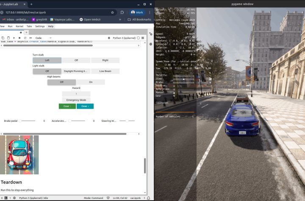Viewport: 305px width, 201px height.
Task: Click restart and run all cells icon
Action: [x=30, y=38]
